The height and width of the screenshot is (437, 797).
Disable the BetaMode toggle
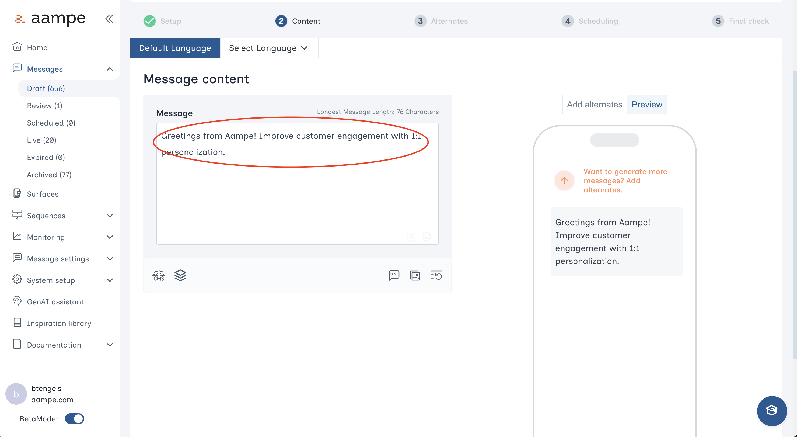[x=74, y=419]
